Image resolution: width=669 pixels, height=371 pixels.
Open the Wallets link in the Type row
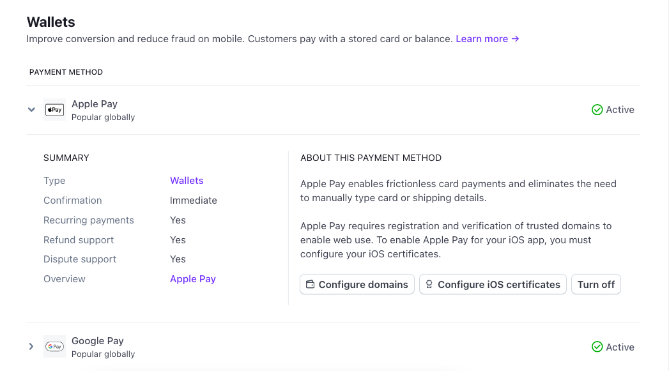click(187, 181)
